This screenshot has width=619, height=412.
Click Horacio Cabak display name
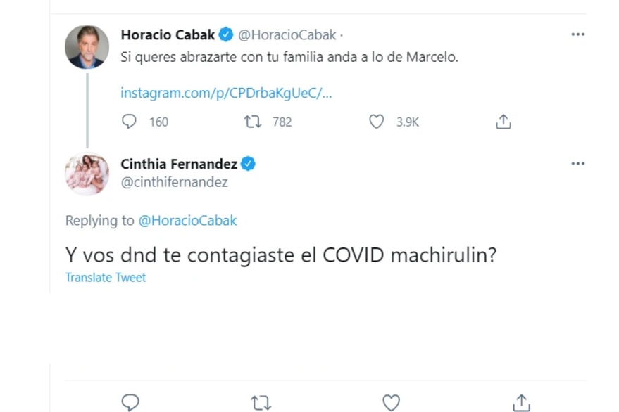[168, 34]
